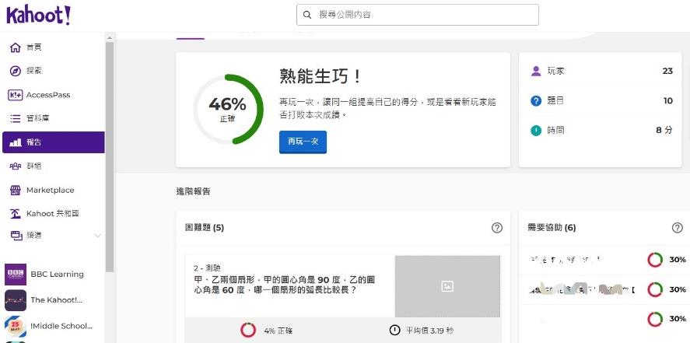The width and height of the screenshot is (690, 343).
Task: Open the Kahoot 共和國 island icon
Action: pyautogui.click(x=16, y=214)
